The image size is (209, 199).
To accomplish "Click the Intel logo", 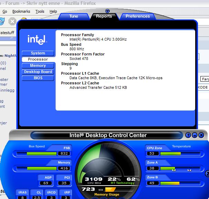I will coord(37,40).
